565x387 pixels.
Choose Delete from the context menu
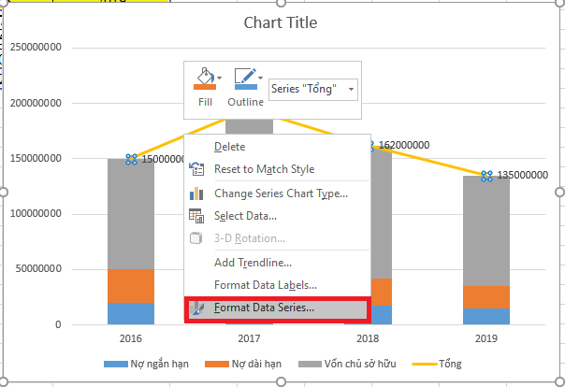(230, 147)
